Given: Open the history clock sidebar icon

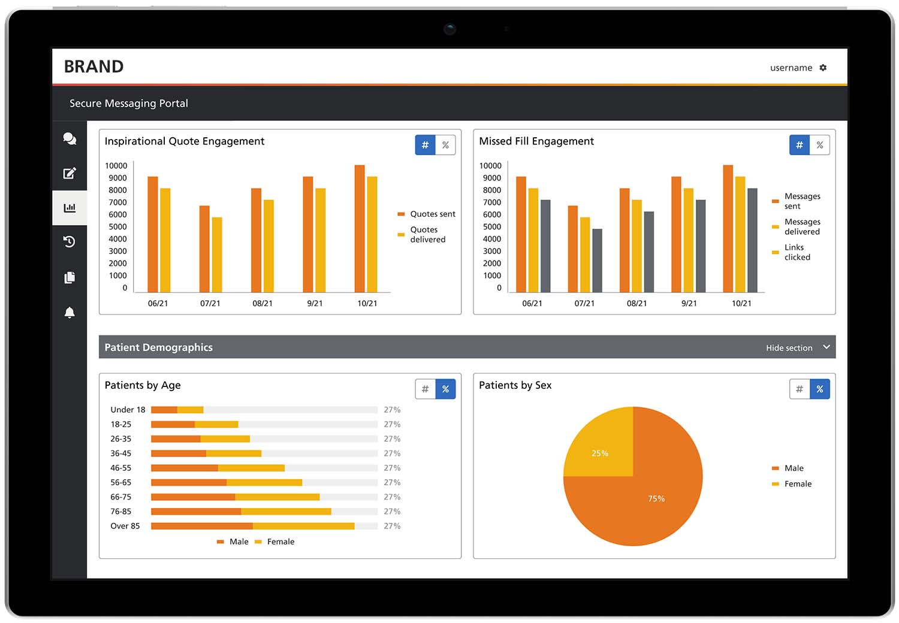Looking at the screenshot, I should tap(70, 242).
